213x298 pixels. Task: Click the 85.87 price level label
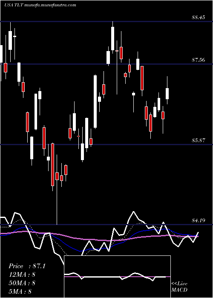(x=199, y=140)
